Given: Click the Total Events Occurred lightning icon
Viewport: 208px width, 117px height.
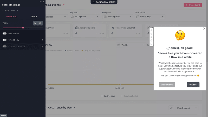Looking at the screenshot, I should (113, 28).
